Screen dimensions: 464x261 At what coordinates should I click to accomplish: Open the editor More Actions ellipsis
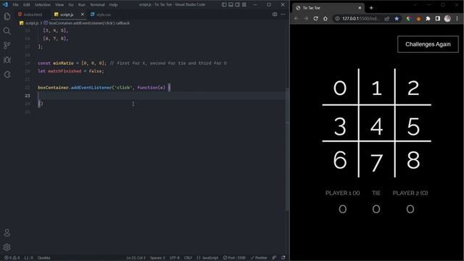coord(283,14)
